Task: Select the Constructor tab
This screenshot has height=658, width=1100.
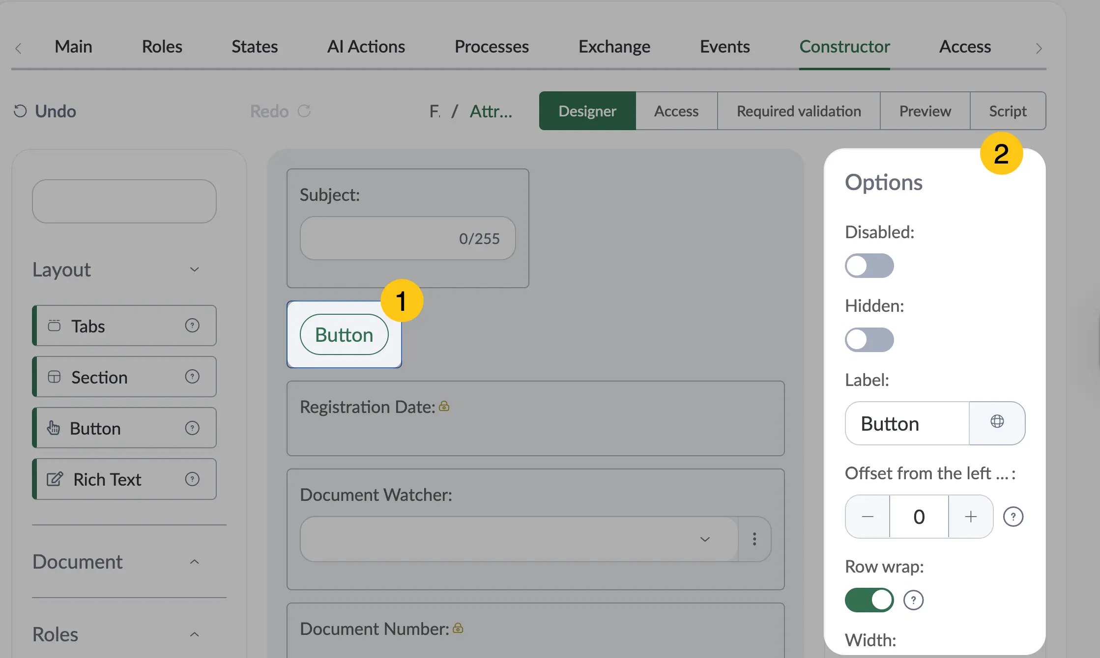Action: coord(844,47)
